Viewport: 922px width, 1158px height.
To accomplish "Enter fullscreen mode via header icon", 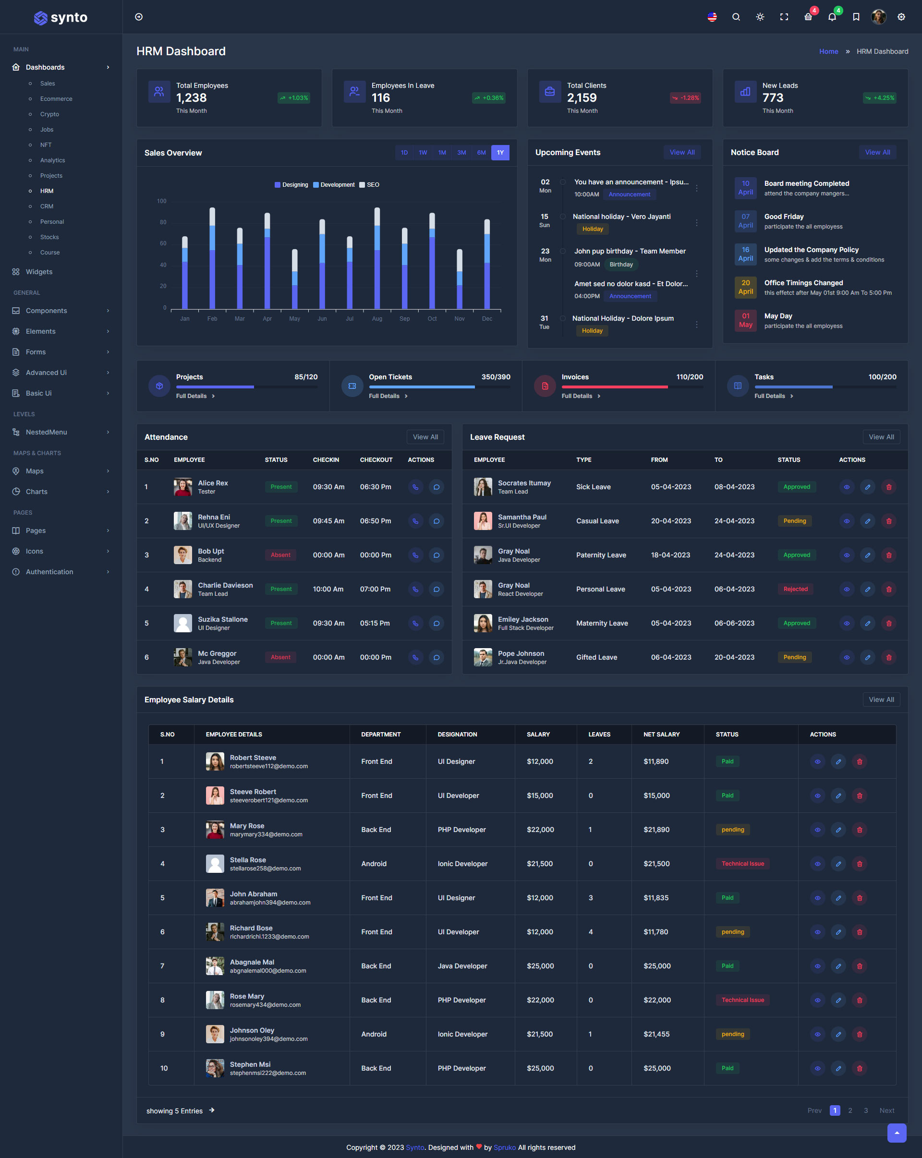I will (x=784, y=17).
